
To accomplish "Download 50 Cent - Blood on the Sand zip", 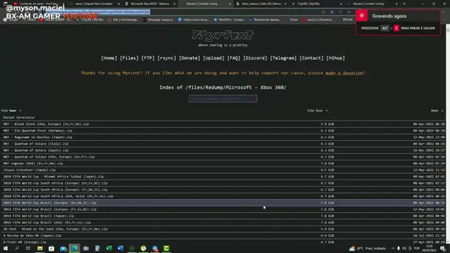I will pos(55,229).
